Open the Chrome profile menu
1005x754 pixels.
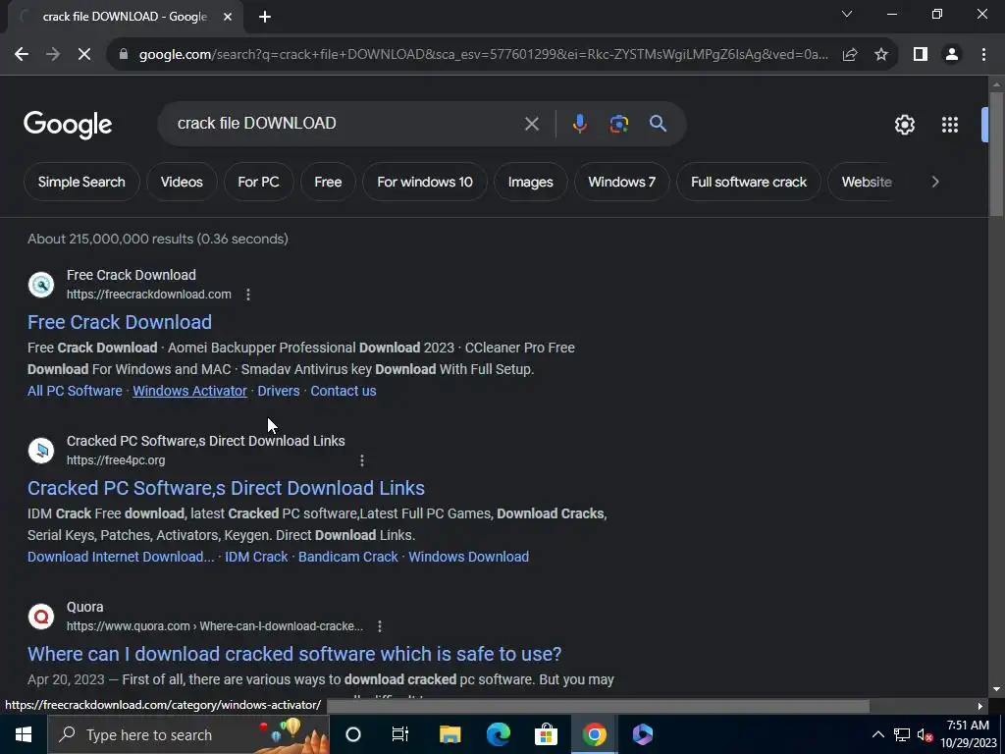952,55
